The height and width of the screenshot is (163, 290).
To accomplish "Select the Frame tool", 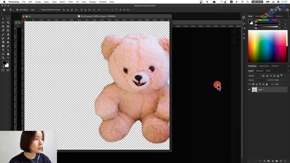I will [8, 26].
